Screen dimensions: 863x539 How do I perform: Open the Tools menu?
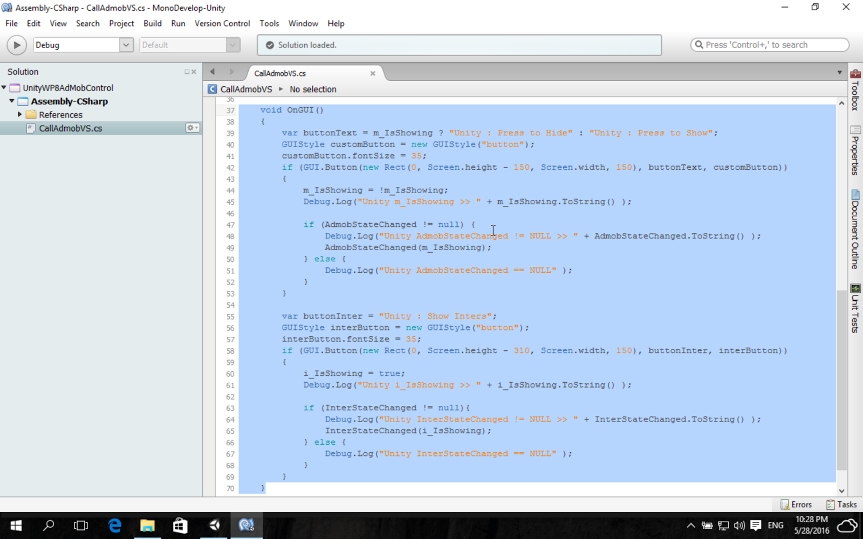[x=269, y=24]
